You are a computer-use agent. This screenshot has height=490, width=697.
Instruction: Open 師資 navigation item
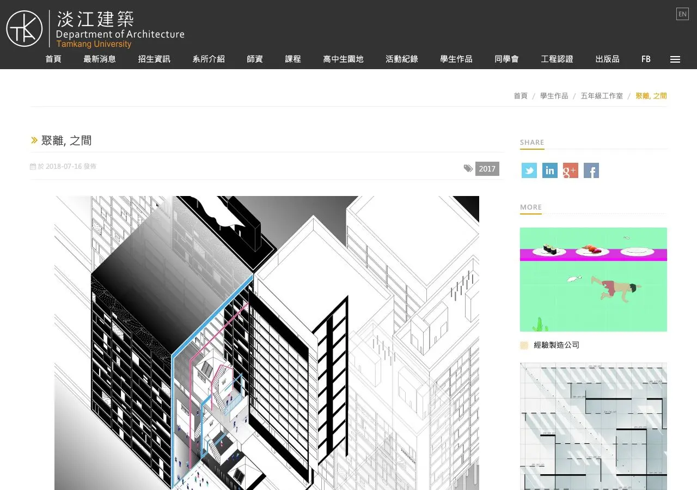(255, 59)
